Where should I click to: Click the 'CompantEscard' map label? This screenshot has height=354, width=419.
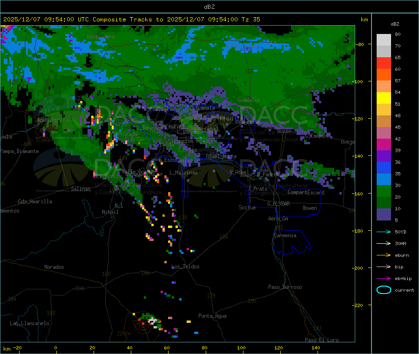306,193
